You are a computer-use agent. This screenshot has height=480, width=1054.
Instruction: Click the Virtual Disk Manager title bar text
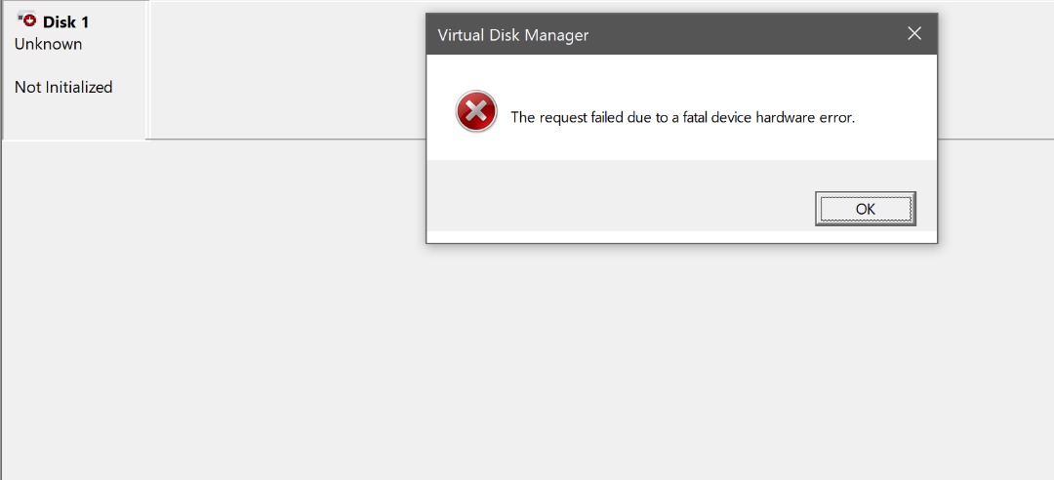(513, 35)
